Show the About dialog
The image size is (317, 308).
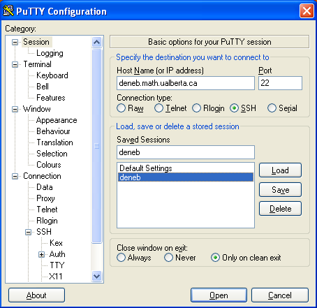(x=36, y=295)
